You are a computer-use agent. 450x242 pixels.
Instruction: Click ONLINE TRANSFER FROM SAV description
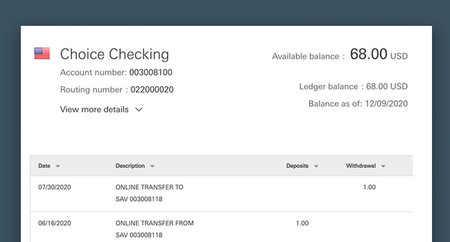point(154,229)
